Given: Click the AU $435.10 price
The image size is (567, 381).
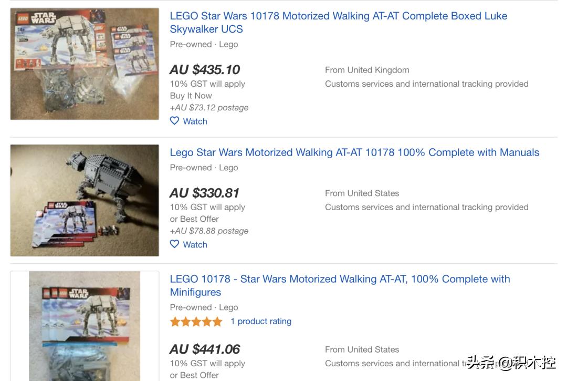Looking at the screenshot, I should click(x=205, y=69).
